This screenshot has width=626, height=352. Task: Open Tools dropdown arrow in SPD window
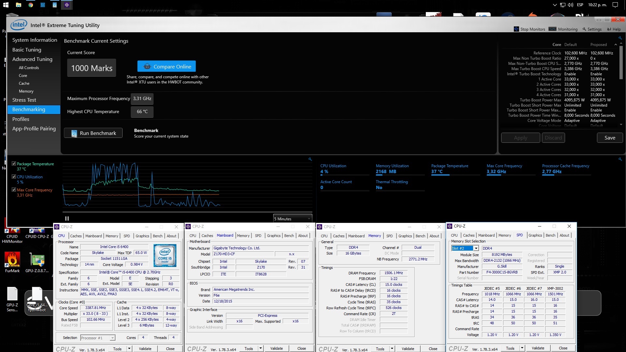click(x=522, y=348)
